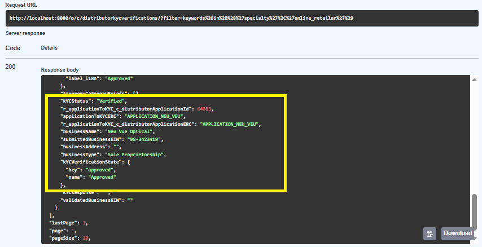482x247 pixels.
Task: Click the "page" key
Action: (x=58, y=231)
